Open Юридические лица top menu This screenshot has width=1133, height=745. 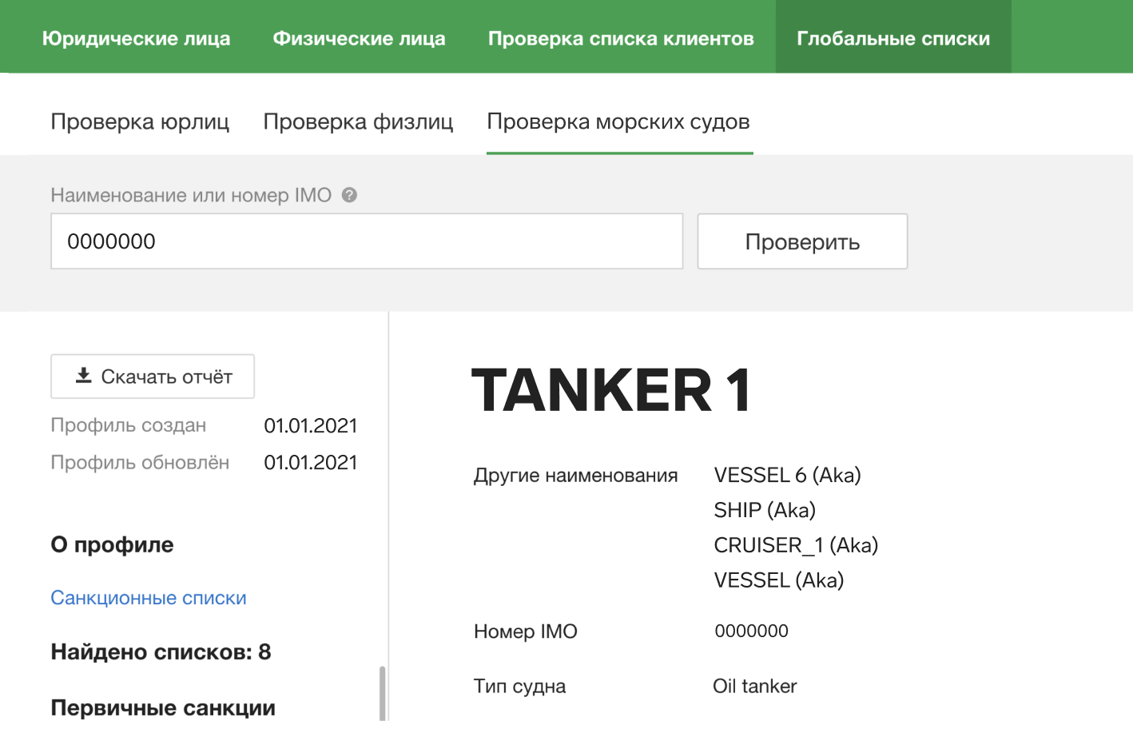[x=137, y=38]
